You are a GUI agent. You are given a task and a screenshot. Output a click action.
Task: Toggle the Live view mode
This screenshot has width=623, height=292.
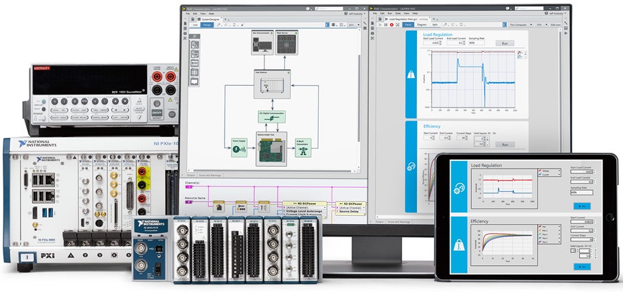(194, 25)
